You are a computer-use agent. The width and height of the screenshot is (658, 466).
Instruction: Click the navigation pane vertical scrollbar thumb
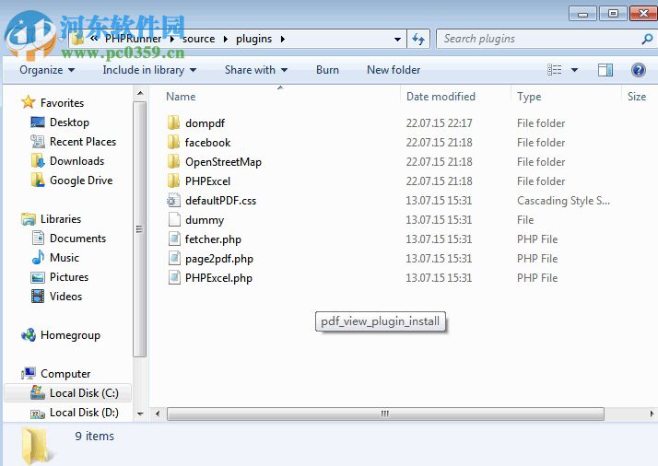[x=140, y=229]
